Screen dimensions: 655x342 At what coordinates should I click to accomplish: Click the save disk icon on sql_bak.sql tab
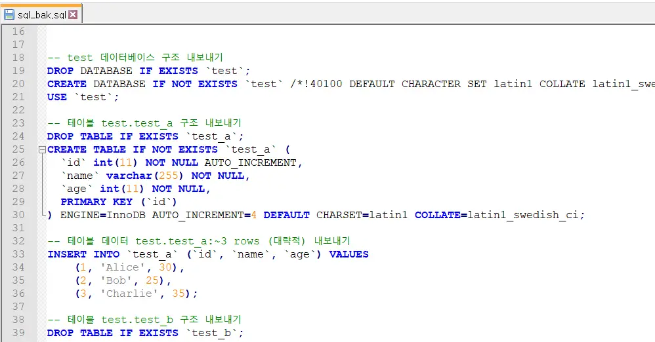[9, 14]
